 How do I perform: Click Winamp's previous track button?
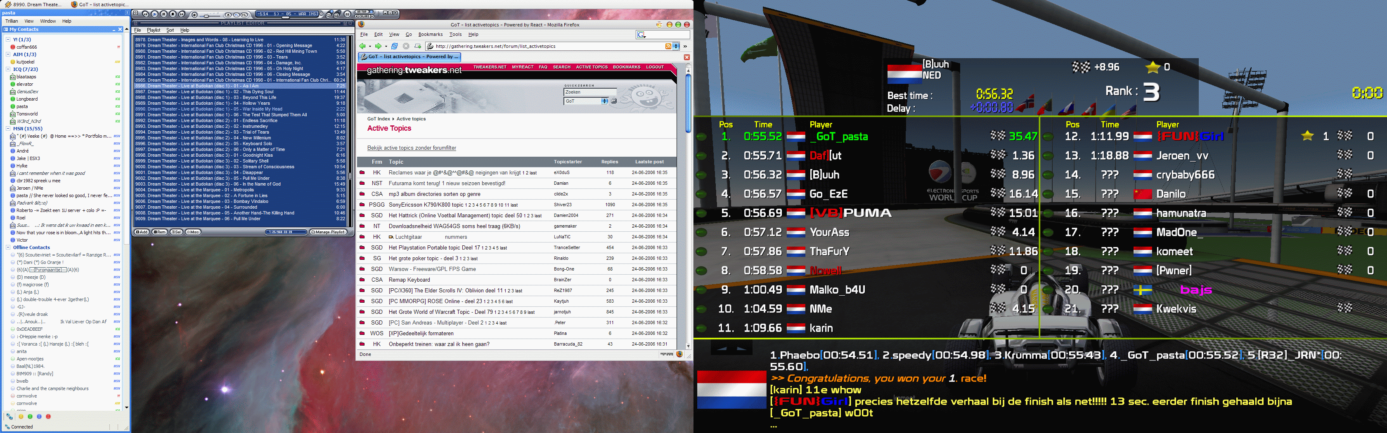(145, 14)
